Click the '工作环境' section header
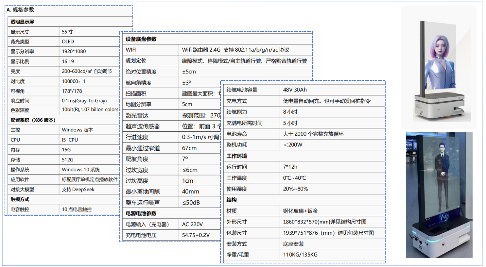Screen dimensions: 486x267 237,156
